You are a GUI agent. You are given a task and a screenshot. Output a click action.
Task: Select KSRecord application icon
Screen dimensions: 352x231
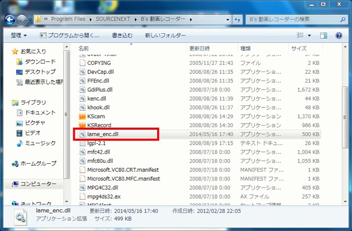point(82,125)
